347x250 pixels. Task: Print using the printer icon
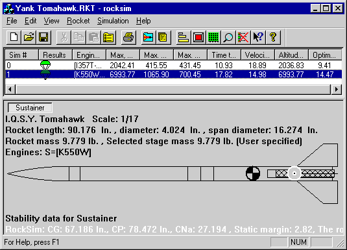point(128,37)
